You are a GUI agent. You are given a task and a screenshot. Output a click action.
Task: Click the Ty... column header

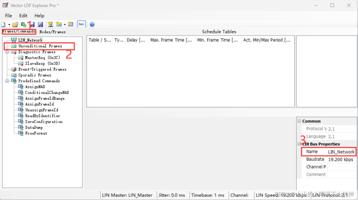[x=119, y=40]
